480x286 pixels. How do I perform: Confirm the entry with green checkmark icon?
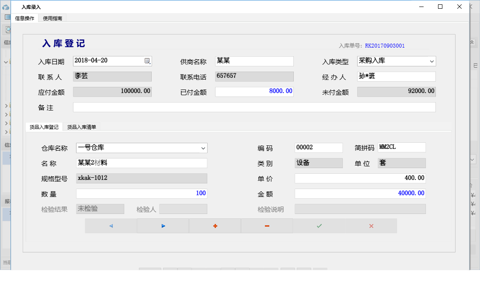[319, 226]
